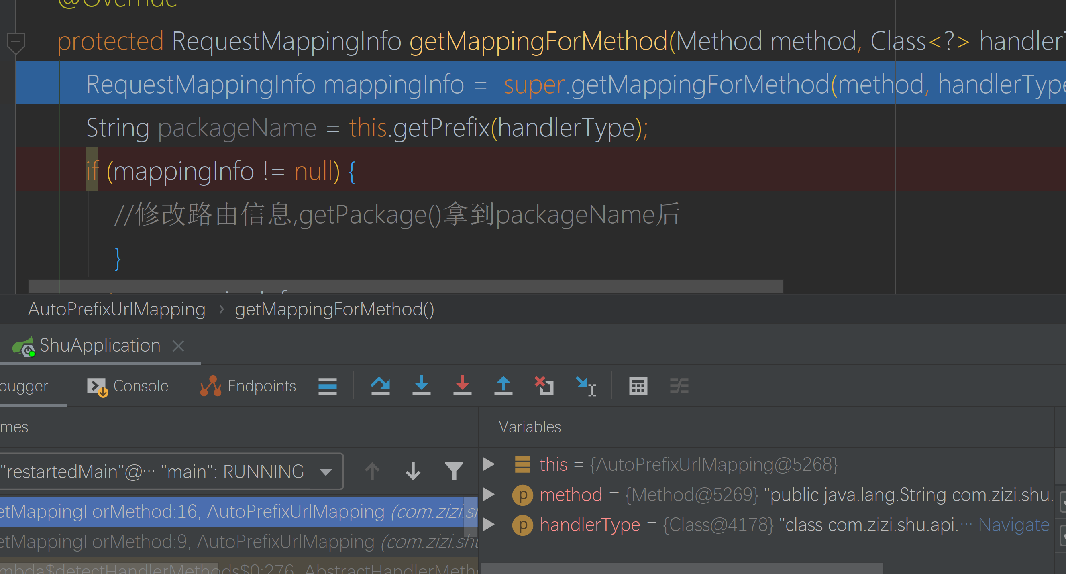Click the Step Out up arrow icon
Image resolution: width=1066 pixels, height=574 pixels.
coord(503,386)
